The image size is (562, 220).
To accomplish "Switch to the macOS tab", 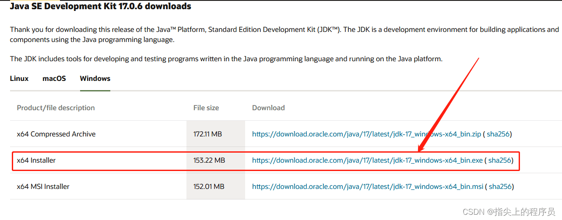I will 54,79.
